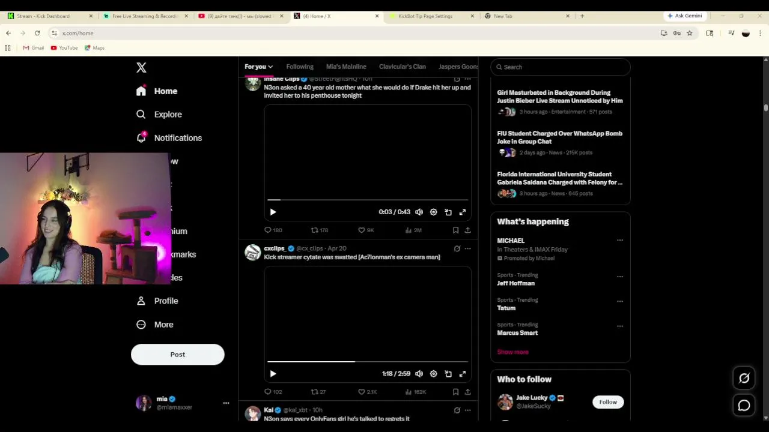Open Explore via the magnifier icon

(x=141, y=114)
